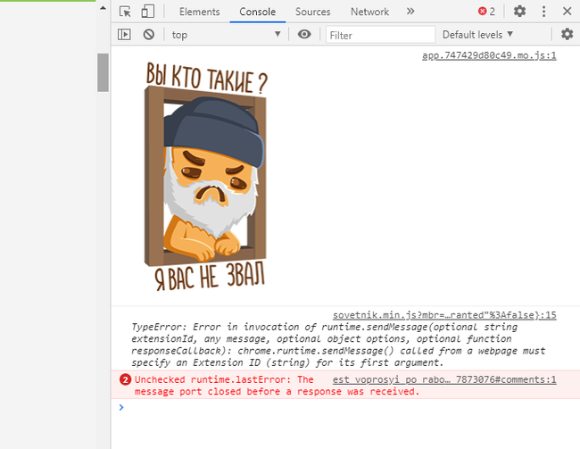Select the TypeError message text
Screen dimensions: 580x449
[338, 345]
